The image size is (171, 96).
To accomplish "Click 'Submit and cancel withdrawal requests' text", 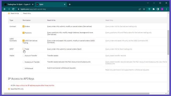I will pyautogui.click(x=61, y=68).
